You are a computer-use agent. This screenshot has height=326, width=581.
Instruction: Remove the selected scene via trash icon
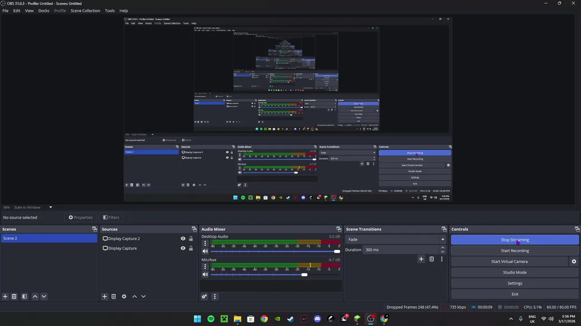14,297
